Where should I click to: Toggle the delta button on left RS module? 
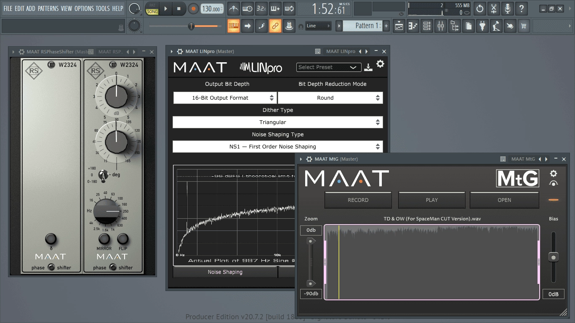[51, 239]
